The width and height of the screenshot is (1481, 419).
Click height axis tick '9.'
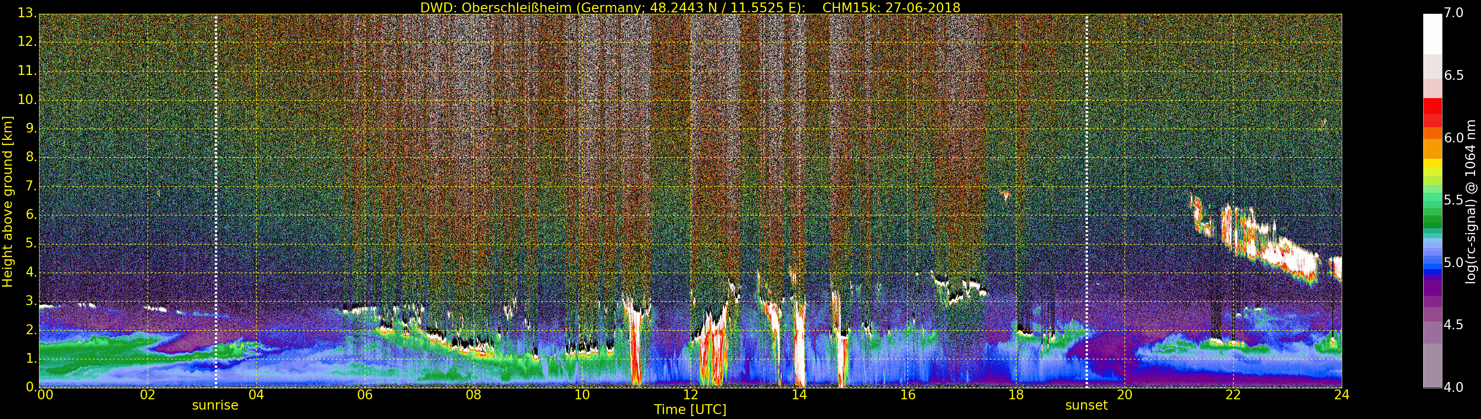31,129
